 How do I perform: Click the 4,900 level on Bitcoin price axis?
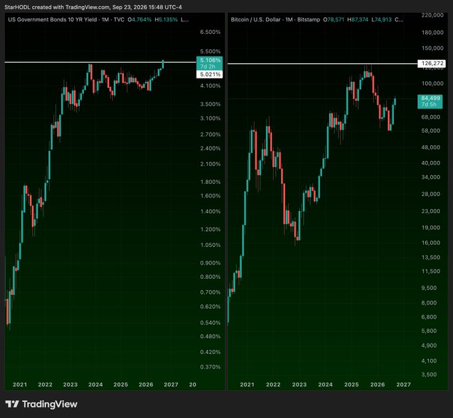pyautogui.click(x=429, y=345)
